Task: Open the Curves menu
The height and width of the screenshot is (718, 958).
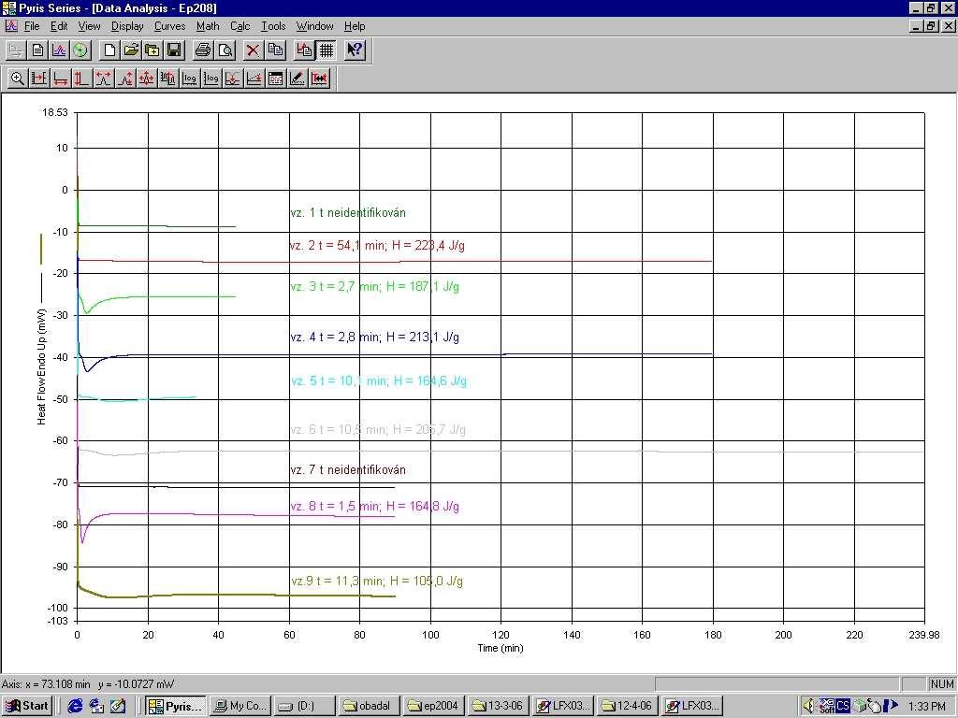Action: (x=170, y=26)
